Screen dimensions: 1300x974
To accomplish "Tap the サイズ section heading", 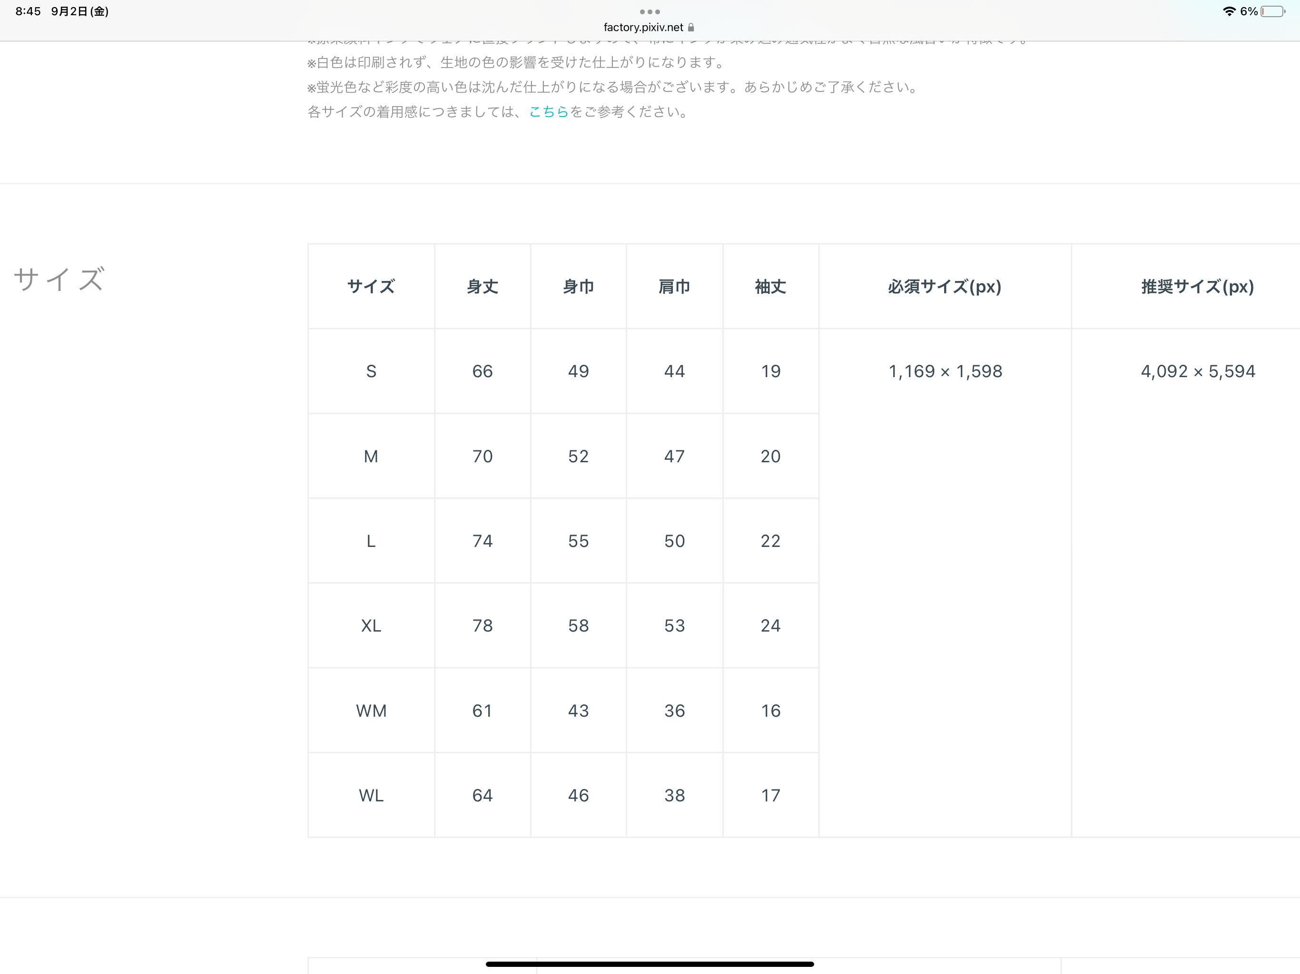I will pos(59,280).
